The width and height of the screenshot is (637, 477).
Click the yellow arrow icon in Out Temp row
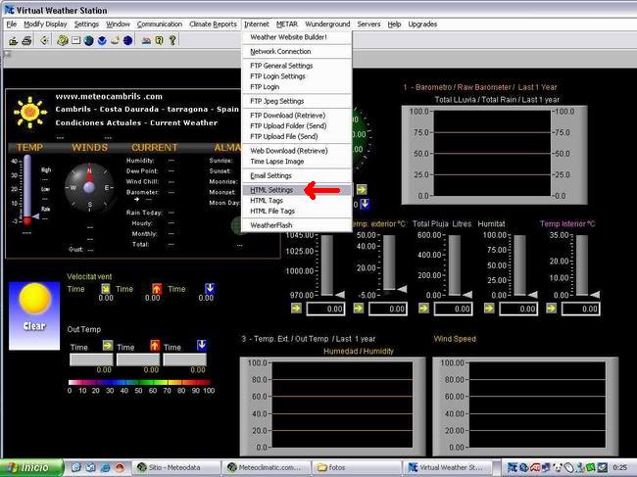point(108,346)
